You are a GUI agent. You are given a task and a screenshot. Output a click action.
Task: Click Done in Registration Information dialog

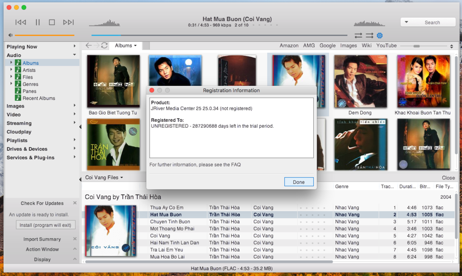point(299,182)
